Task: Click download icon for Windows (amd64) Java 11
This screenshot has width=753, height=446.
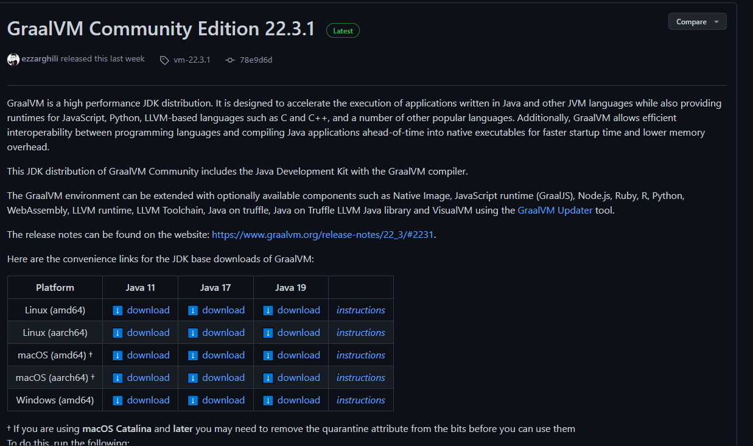Action: [118, 400]
